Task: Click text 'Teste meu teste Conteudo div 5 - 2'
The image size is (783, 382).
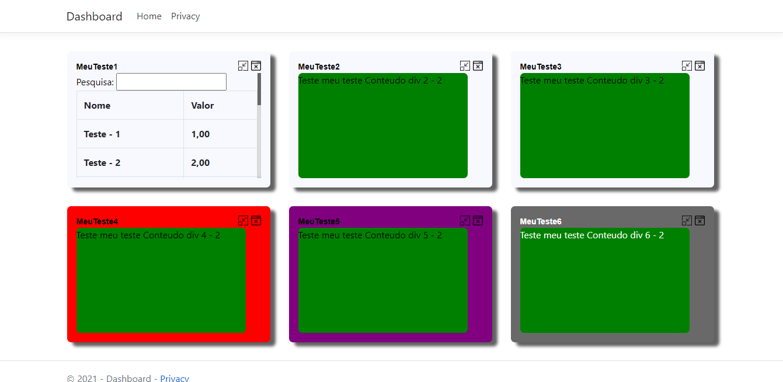Action: coord(370,235)
